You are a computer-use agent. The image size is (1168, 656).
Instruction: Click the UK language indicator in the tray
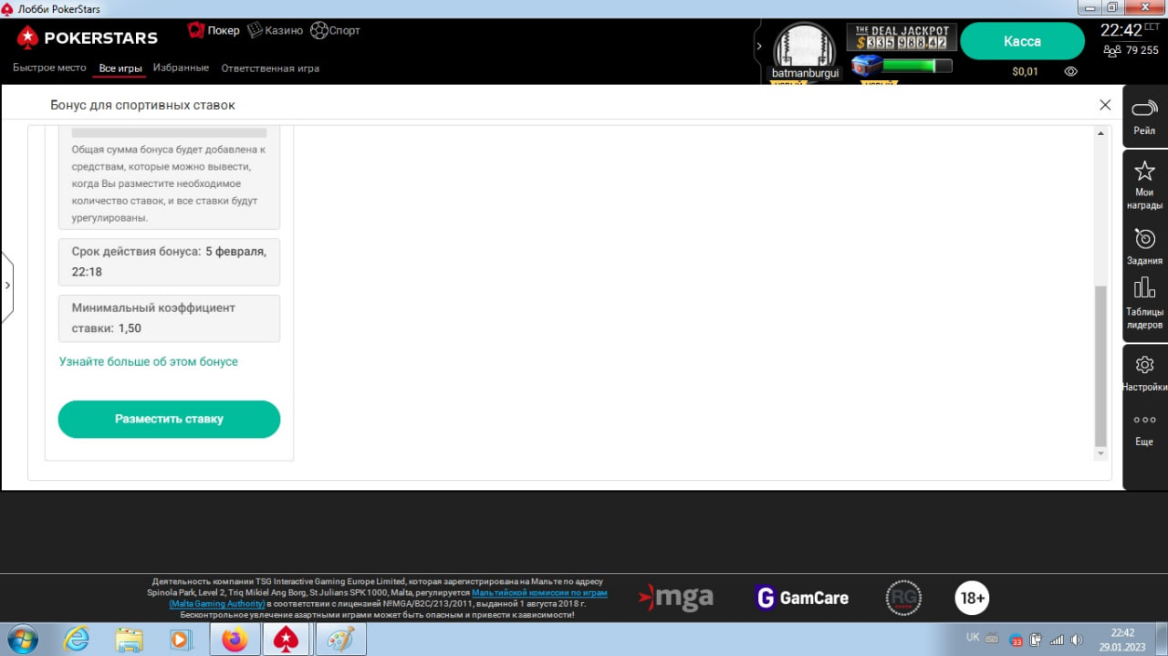[973, 637]
